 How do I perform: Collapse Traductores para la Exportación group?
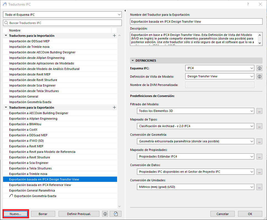point(6,108)
